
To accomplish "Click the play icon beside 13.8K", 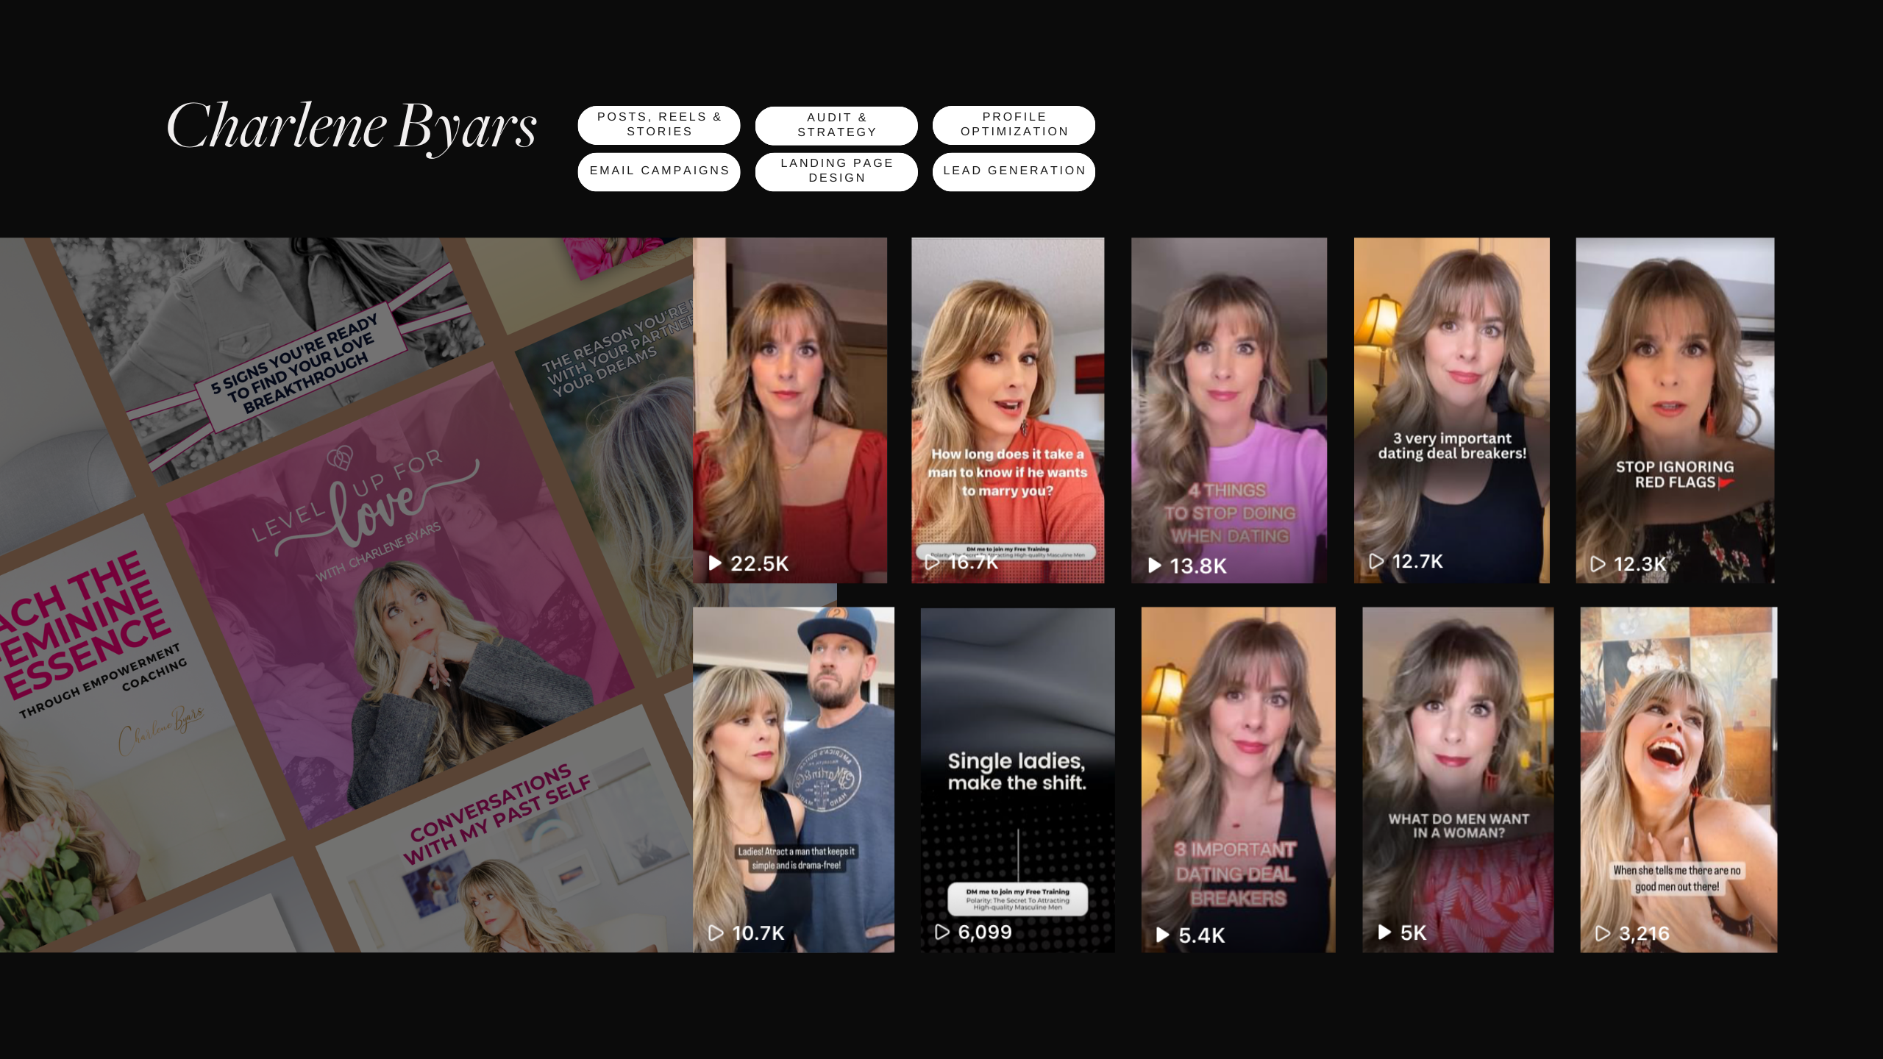I will pos(1155,566).
